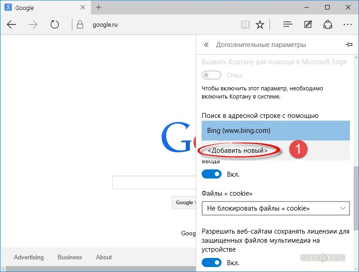359x272 pixels.
Task: Minimize the Edge browser window
Action: 307,8
